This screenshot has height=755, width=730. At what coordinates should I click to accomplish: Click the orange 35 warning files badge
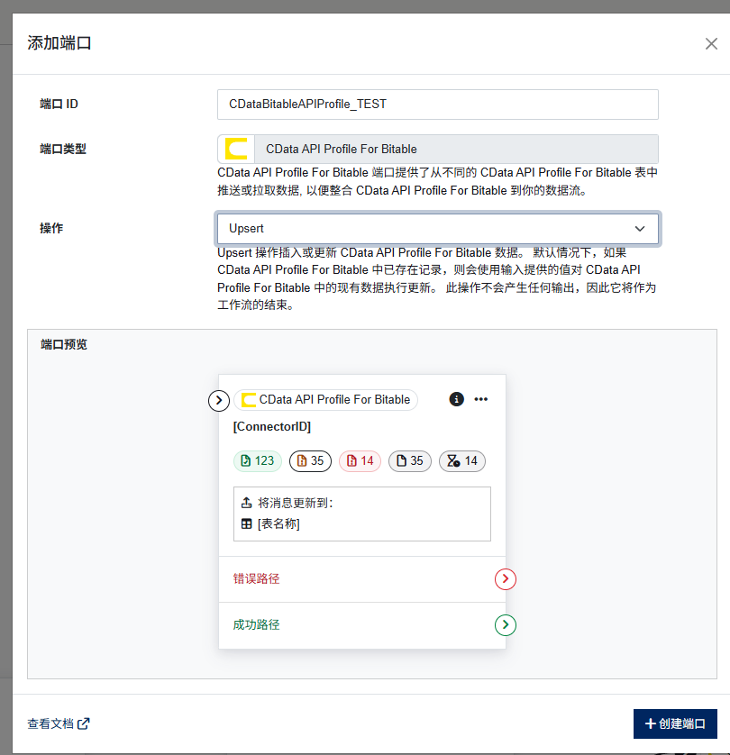pyautogui.click(x=310, y=460)
